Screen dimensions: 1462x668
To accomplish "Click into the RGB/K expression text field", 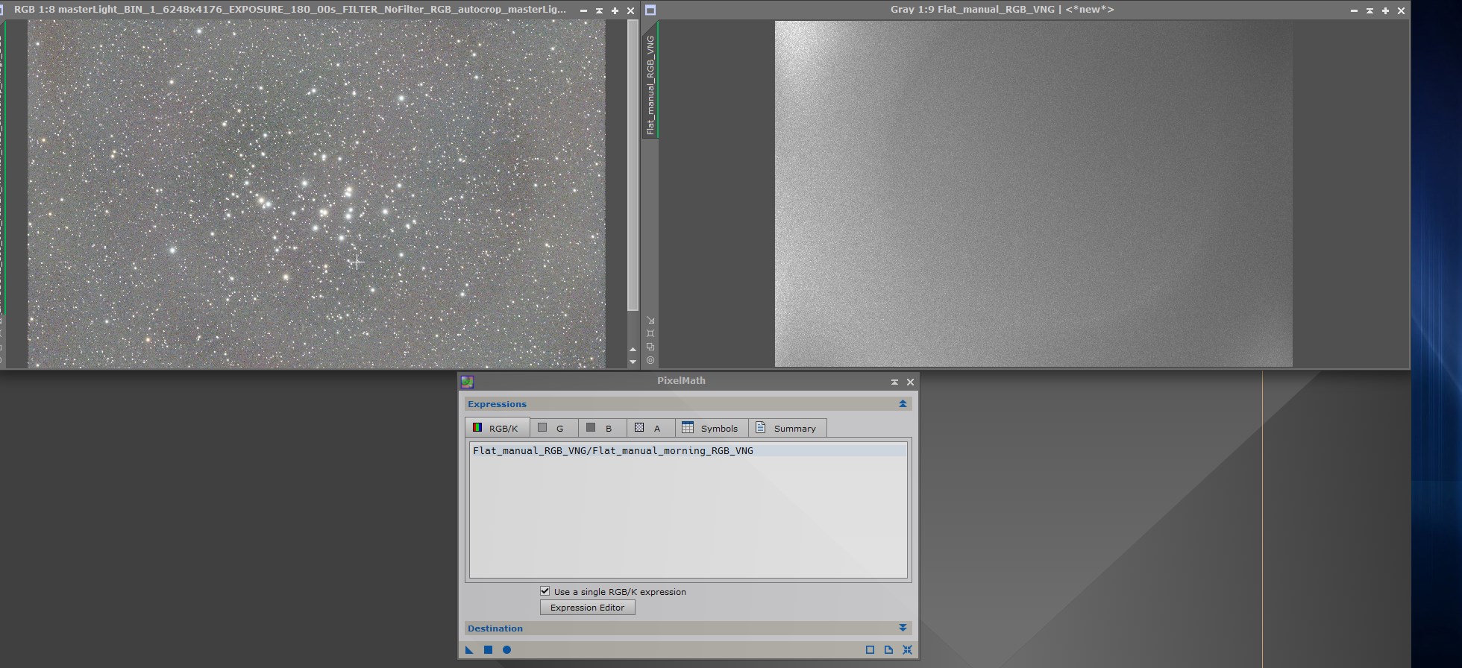I will point(688,509).
